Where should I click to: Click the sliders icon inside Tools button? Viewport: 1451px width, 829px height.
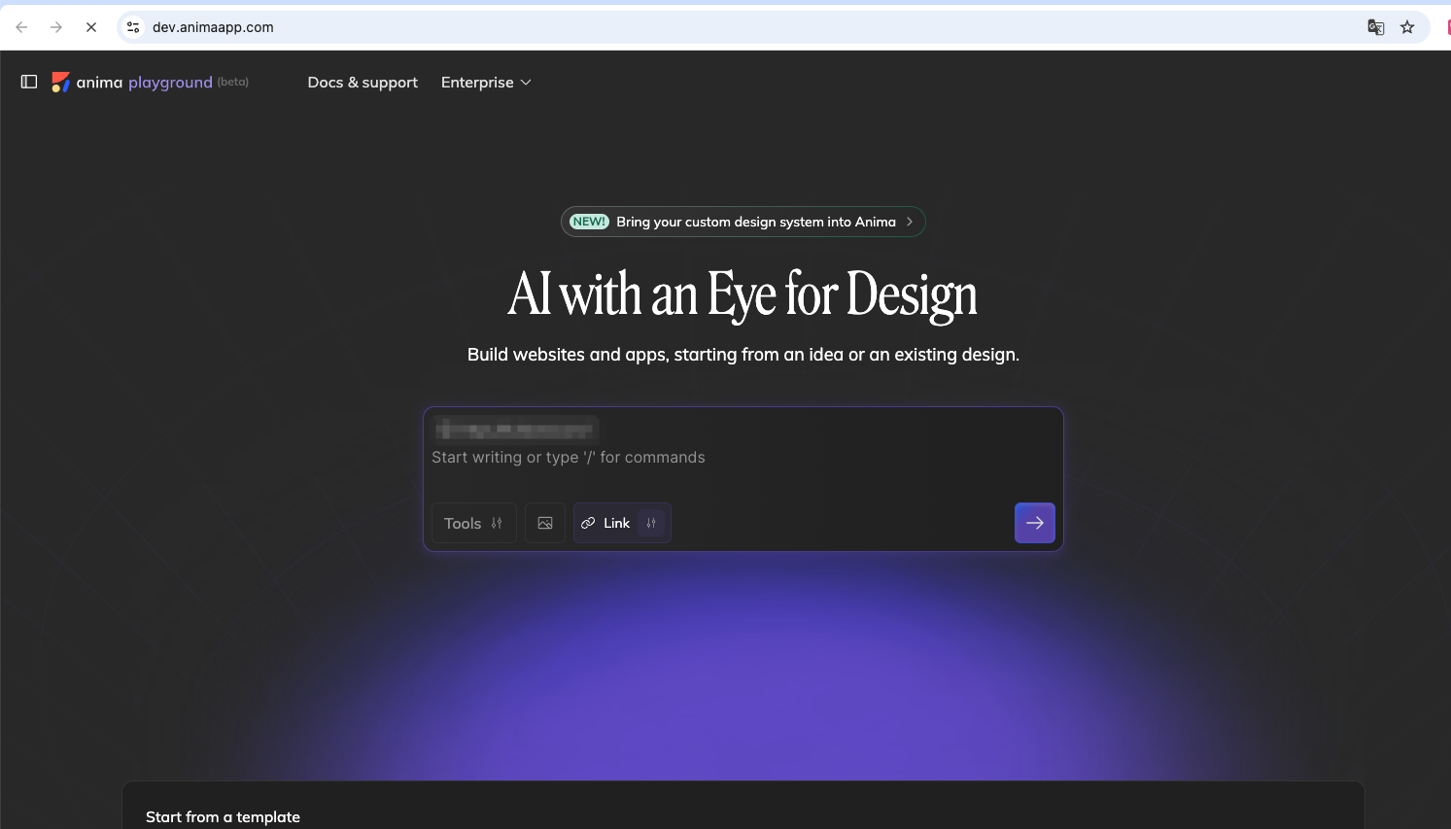497,523
